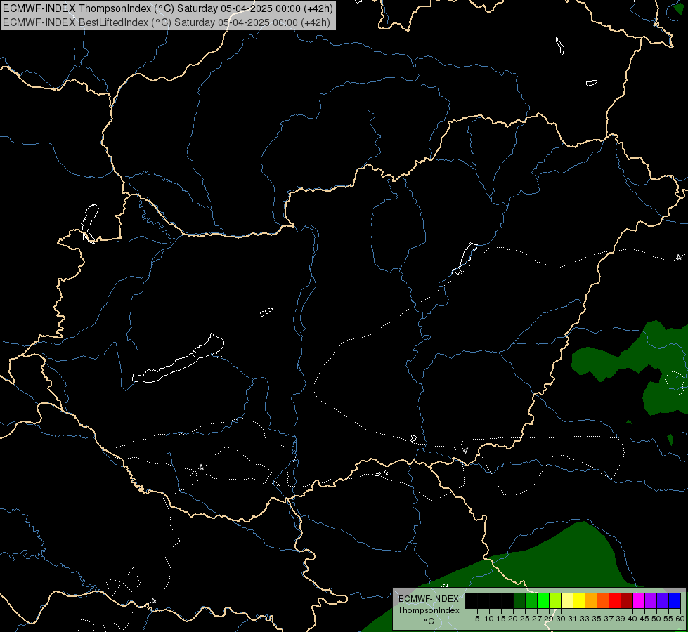Click legend tick value "50"
The height and width of the screenshot is (632, 688).
(x=656, y=619)
